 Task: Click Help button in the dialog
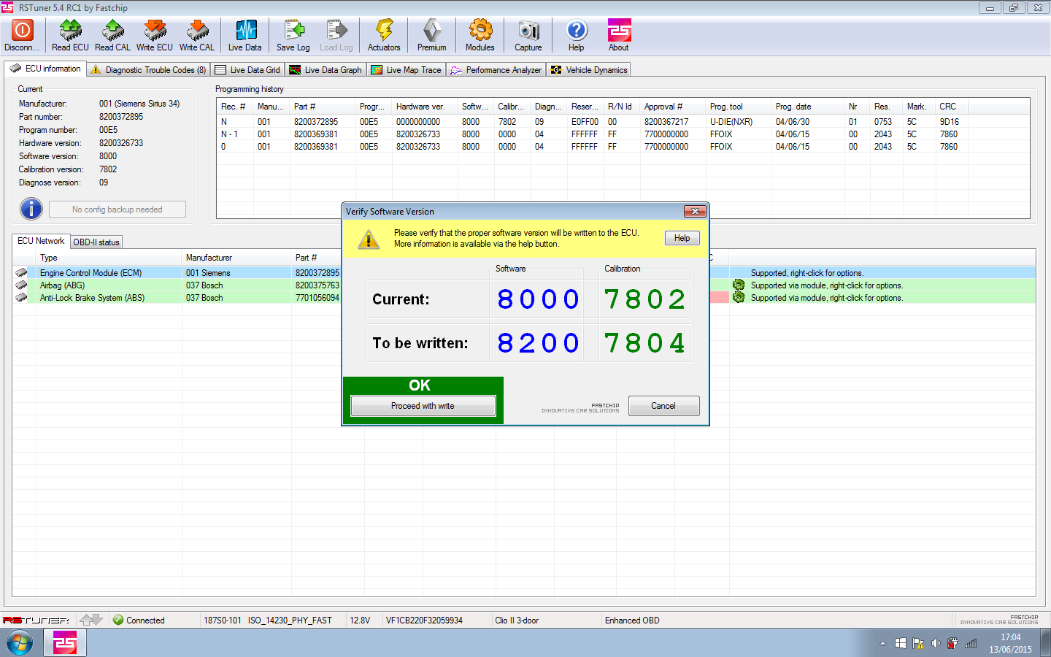tap(682, 238)
